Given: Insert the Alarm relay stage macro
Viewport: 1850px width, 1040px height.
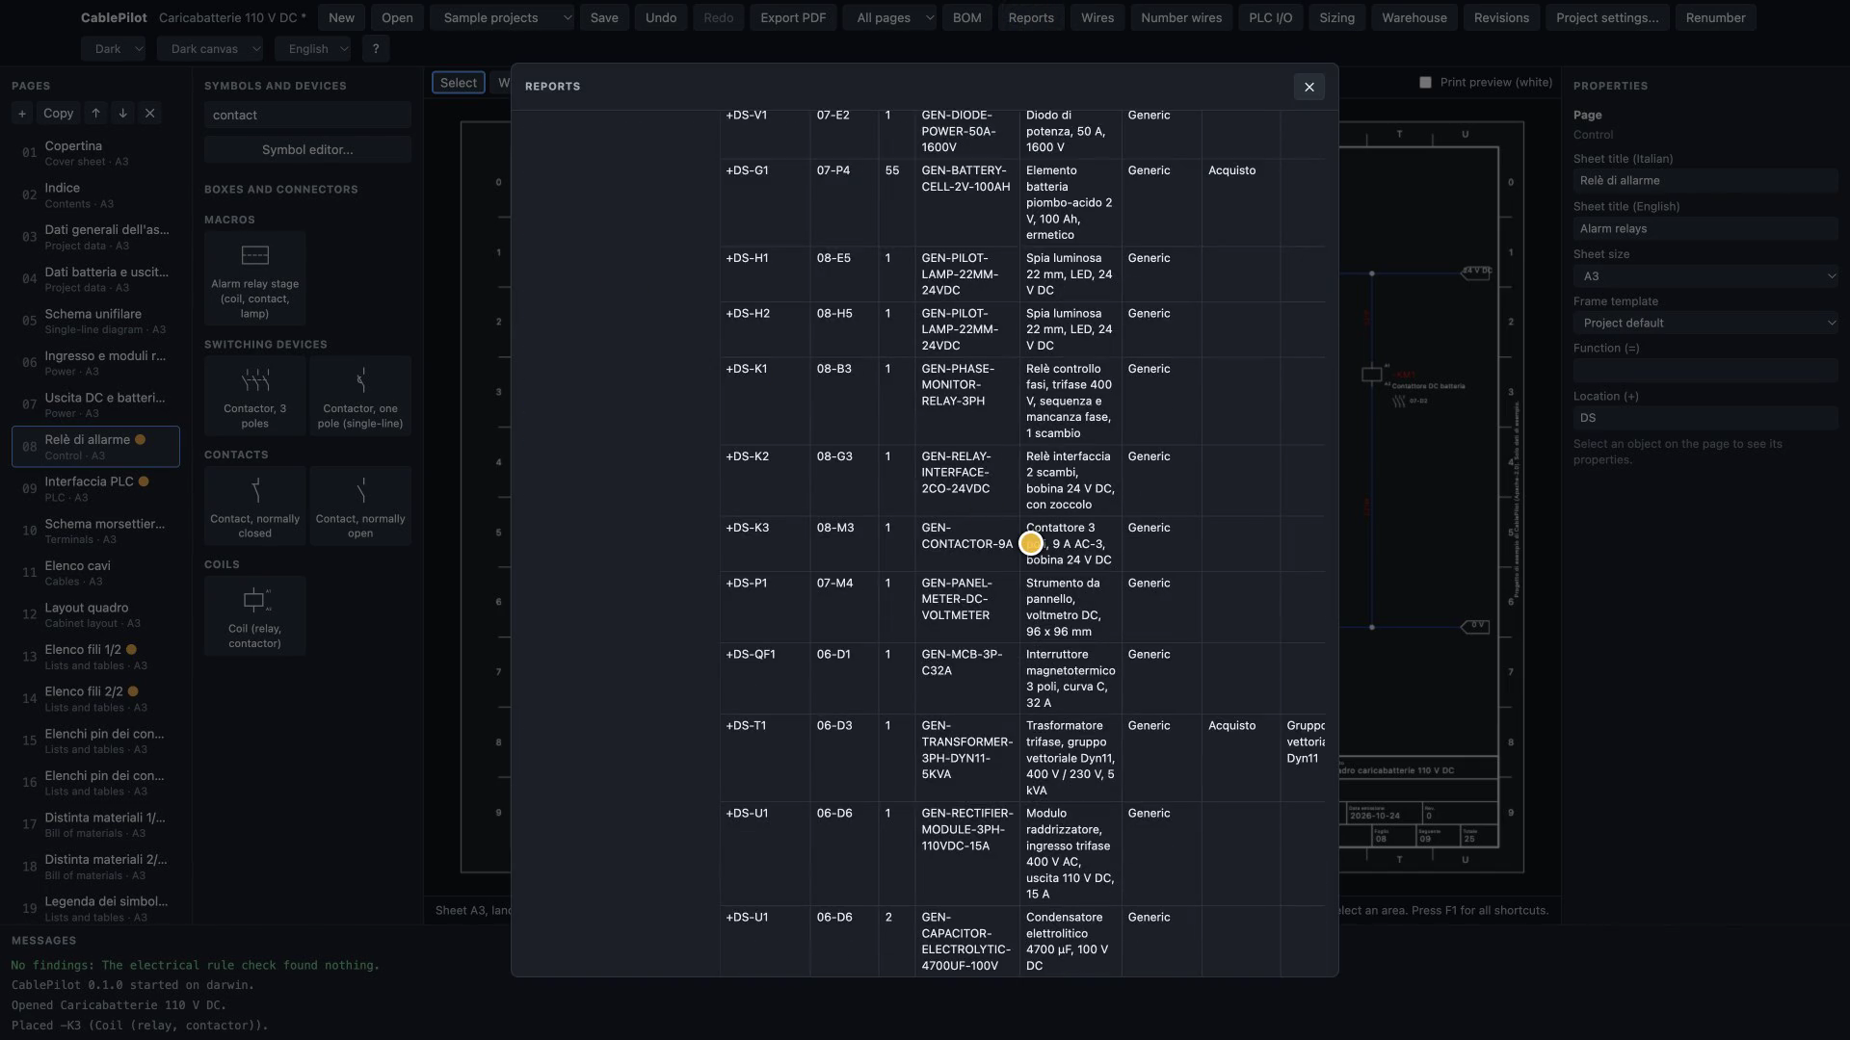Looking at the screenshot, I should pyautogui.click(x=254, y=278).
